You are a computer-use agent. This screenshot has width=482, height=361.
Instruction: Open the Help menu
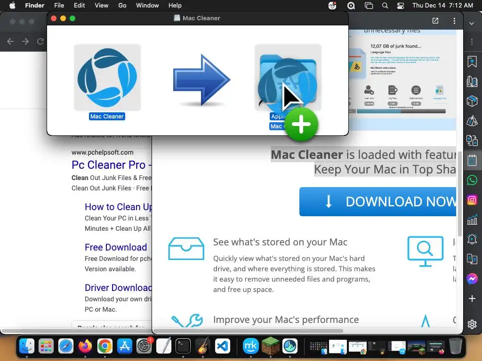[x=175, y=6]
